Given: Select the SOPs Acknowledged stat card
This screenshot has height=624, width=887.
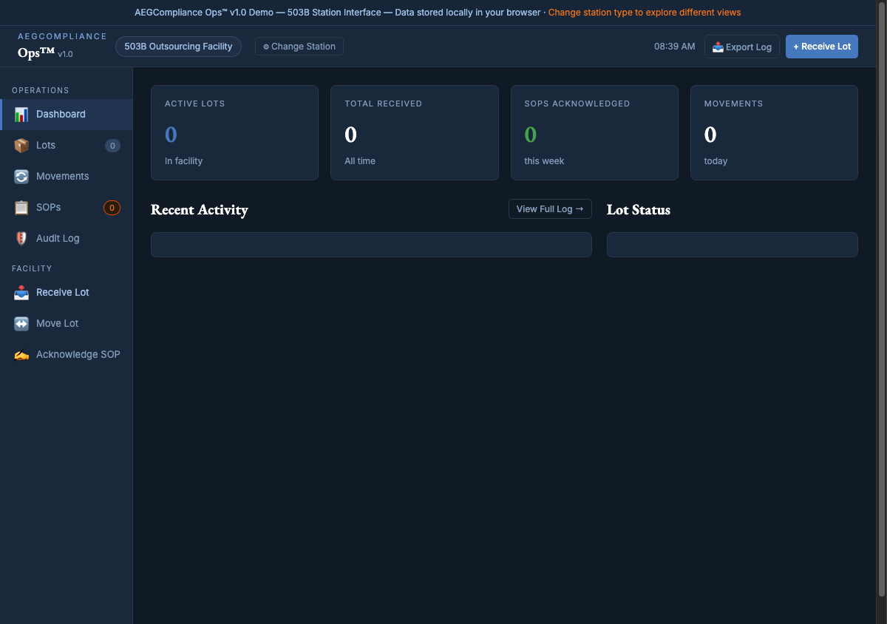Looking at the screenshot, I should (x=594, y=132).
